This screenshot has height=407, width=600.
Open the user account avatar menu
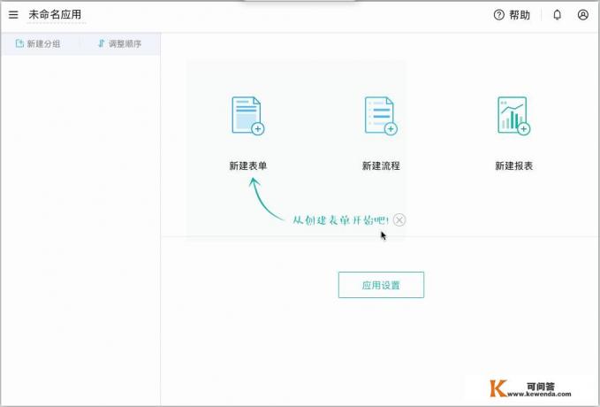click(582, 15)
